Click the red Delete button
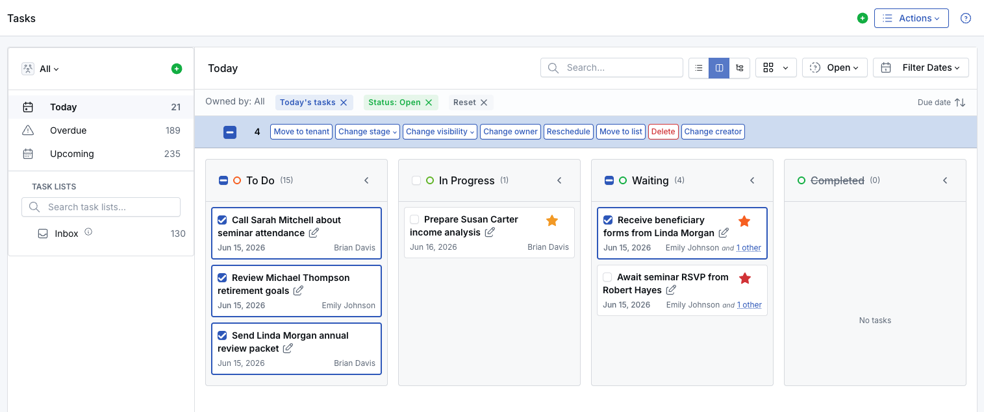Viewport: 984px width, 412px height. click(663, 132)
